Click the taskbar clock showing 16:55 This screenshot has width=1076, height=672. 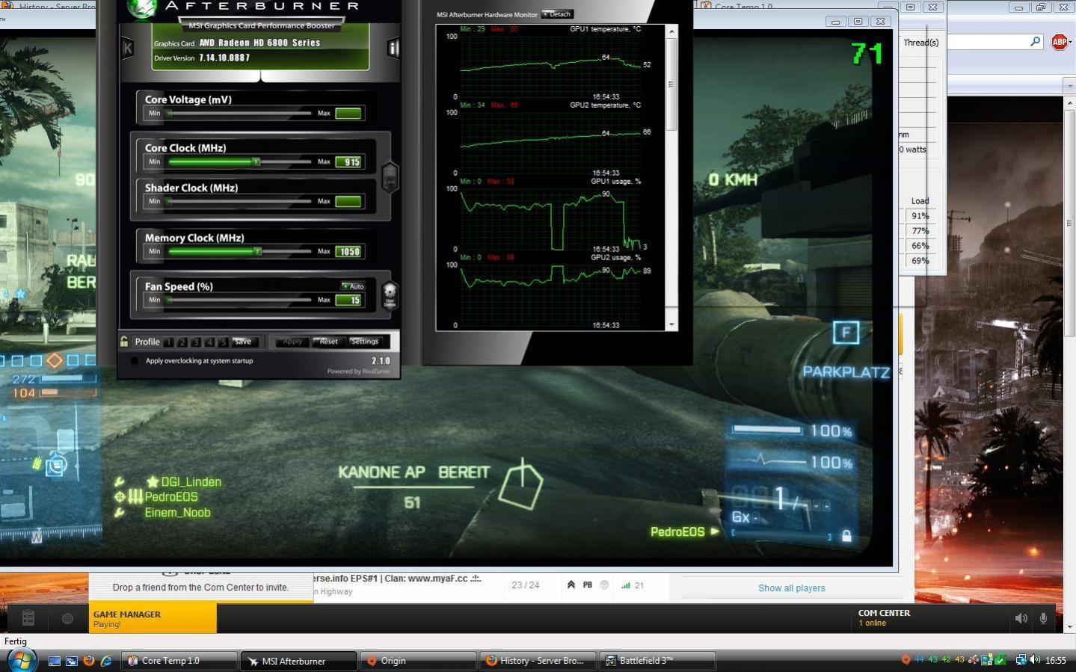click(x=1056, y=661)
